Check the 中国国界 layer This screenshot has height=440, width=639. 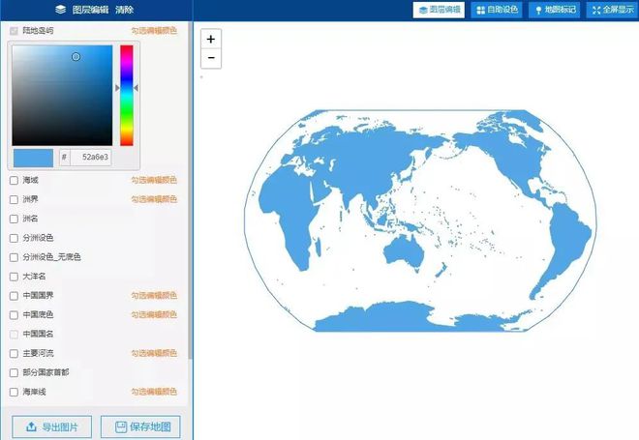[14, 296]
